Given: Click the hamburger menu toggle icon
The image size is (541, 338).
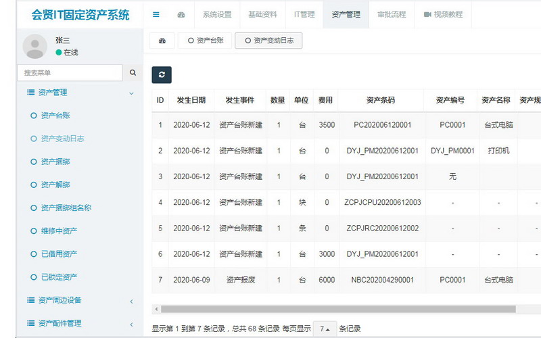Looking at the screenshot, I should pos(156,14).
